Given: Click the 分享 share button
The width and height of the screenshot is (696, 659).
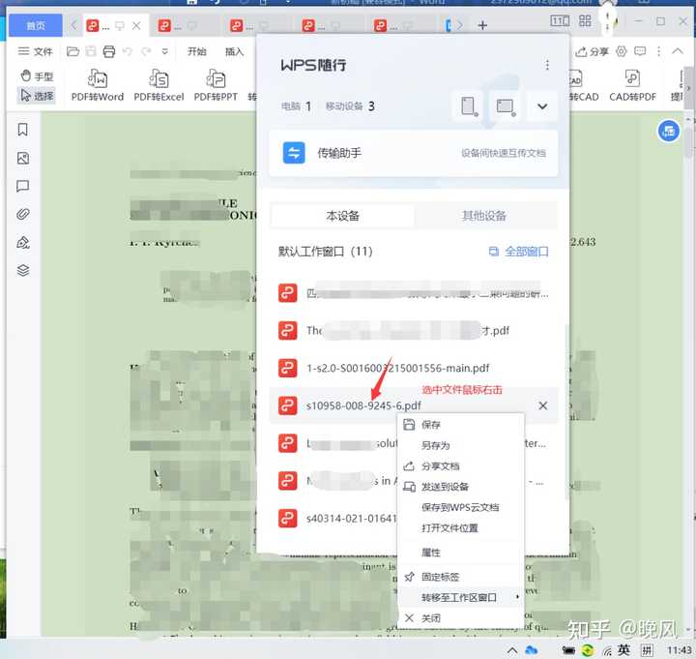Looking at the screenshot, I should click(593, 51).
